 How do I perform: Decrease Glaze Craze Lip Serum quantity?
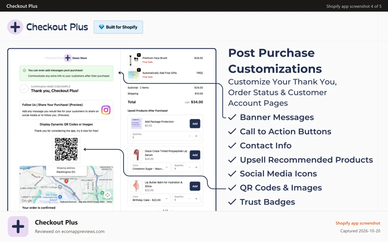[189, 167]
